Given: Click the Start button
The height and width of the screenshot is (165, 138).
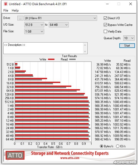Looking at the screenshot, I should [x=127, y=46].
